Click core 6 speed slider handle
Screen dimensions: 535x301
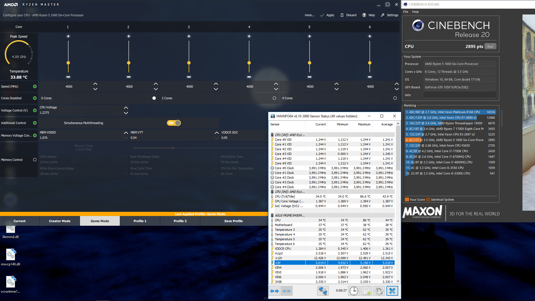click(370, 63)
